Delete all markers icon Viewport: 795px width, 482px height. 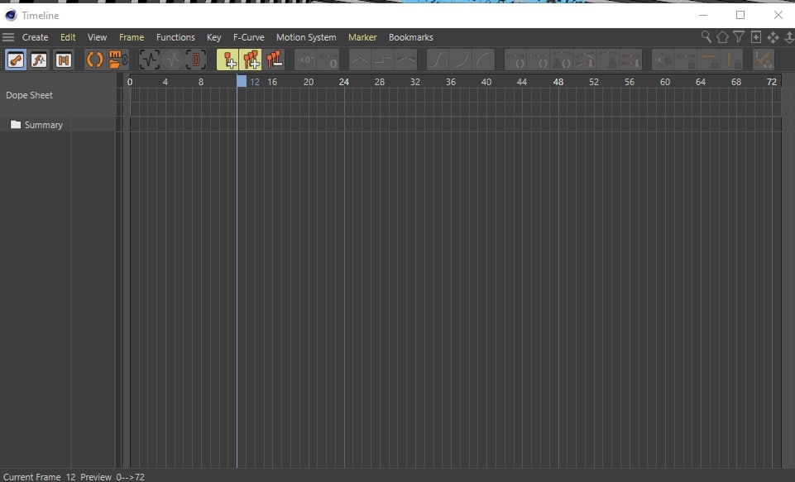tap(275, 60)
